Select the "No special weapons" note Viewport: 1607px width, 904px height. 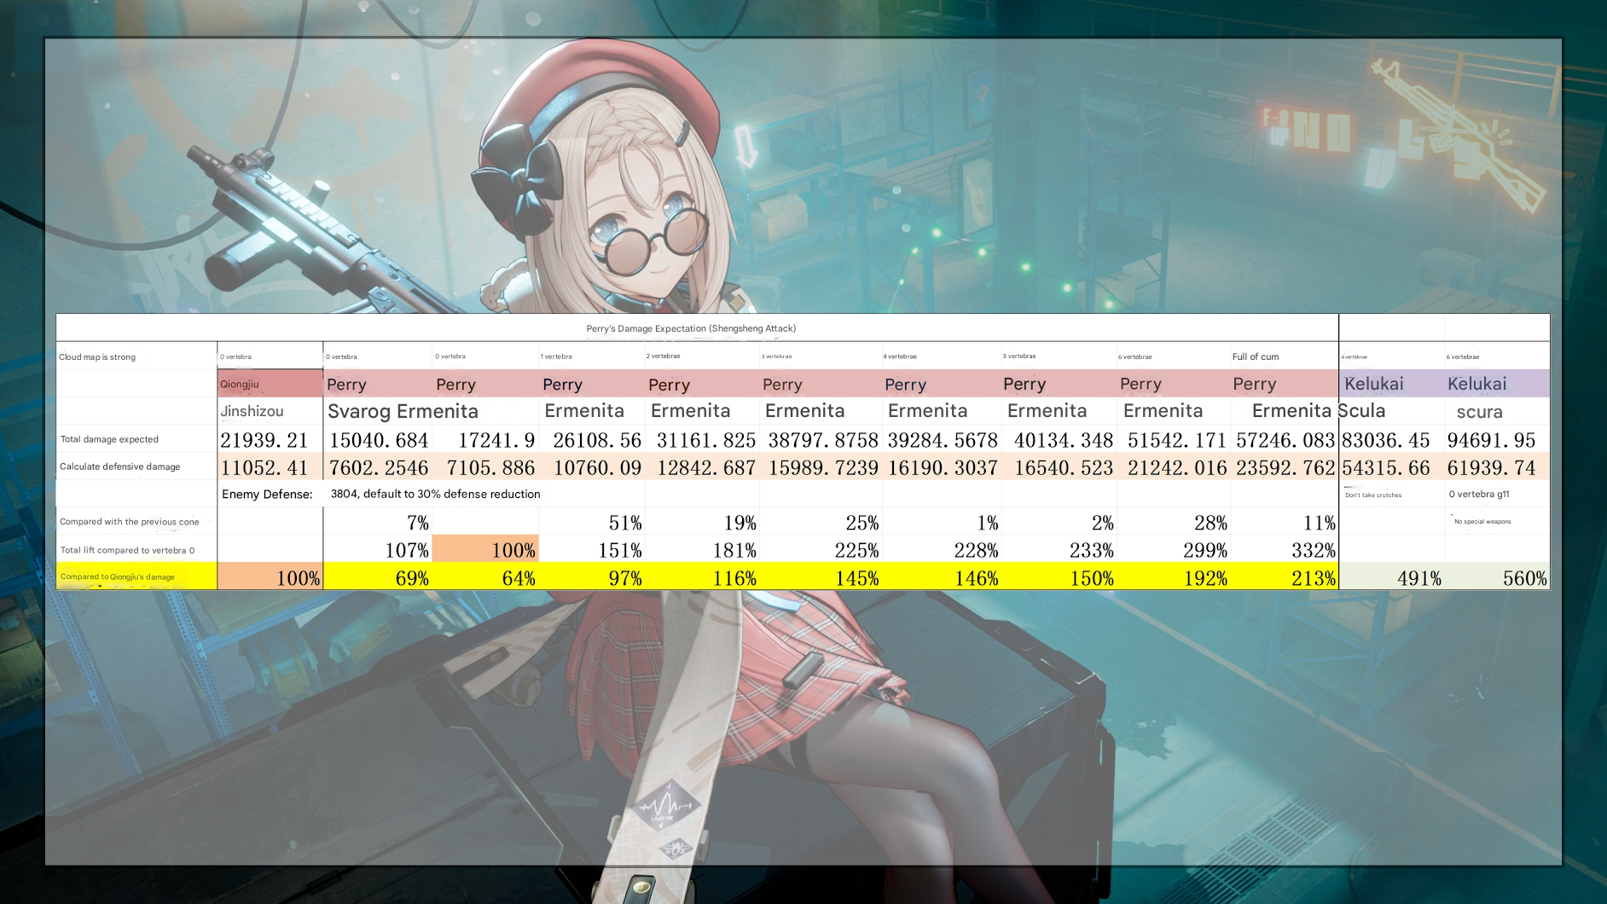[x=1482, y=521]
